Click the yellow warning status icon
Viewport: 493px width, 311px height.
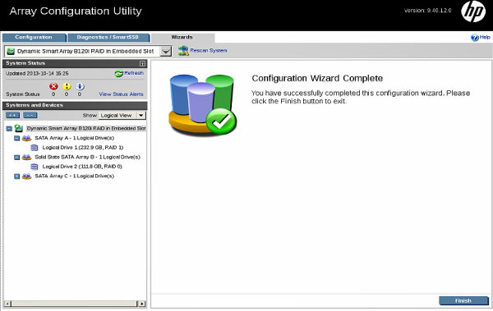67,86
